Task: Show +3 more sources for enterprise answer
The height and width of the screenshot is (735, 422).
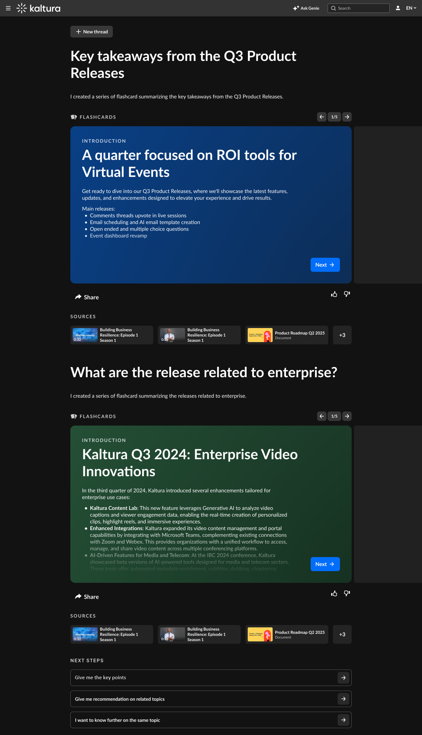Action: (342, 634)
